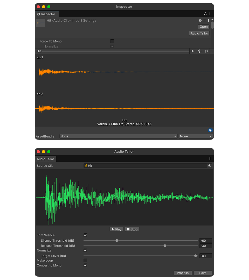Uncheck Normalize in Audio Tailor

point(85,250)
